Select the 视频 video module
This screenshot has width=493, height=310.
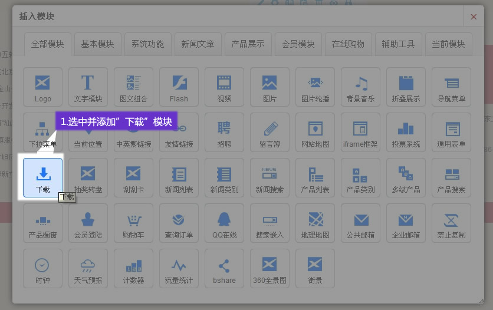[x=224, y=87]
